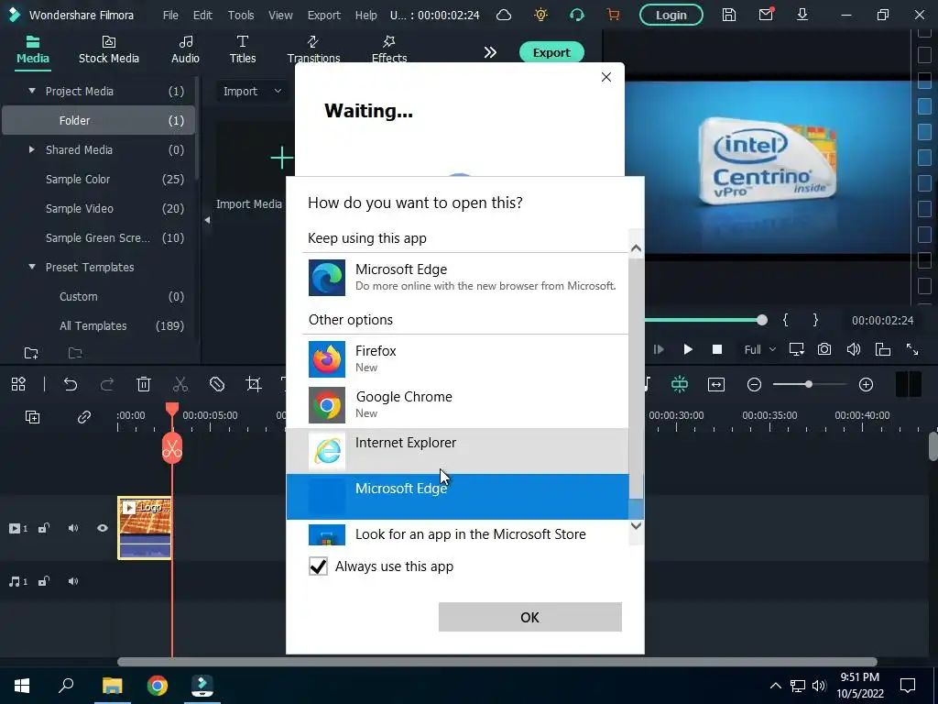Click the zoom to fit timeline icon
The width and height of the screenshot is (938, 704).
[716, 384]
